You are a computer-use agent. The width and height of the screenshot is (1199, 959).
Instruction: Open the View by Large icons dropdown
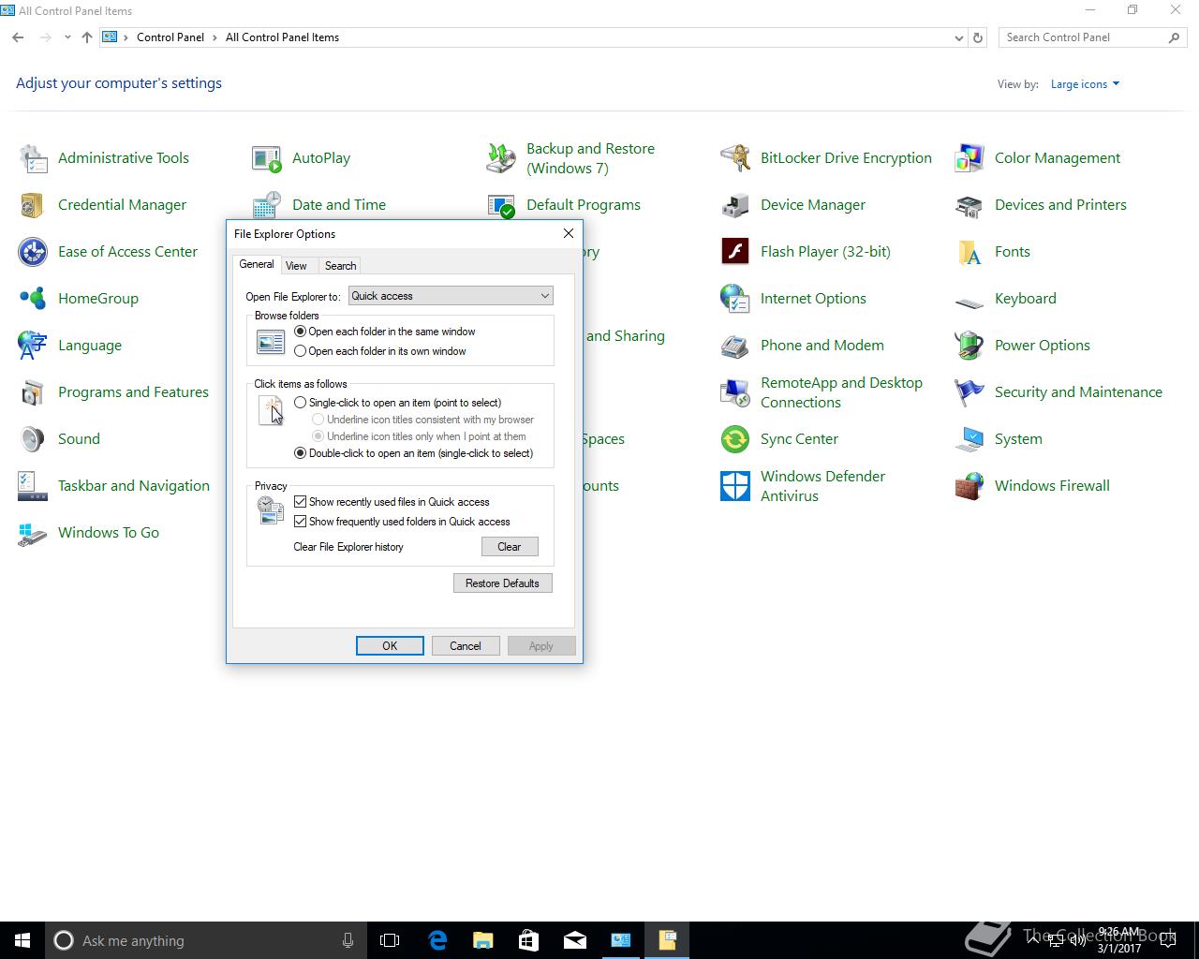coord(1085,84)
